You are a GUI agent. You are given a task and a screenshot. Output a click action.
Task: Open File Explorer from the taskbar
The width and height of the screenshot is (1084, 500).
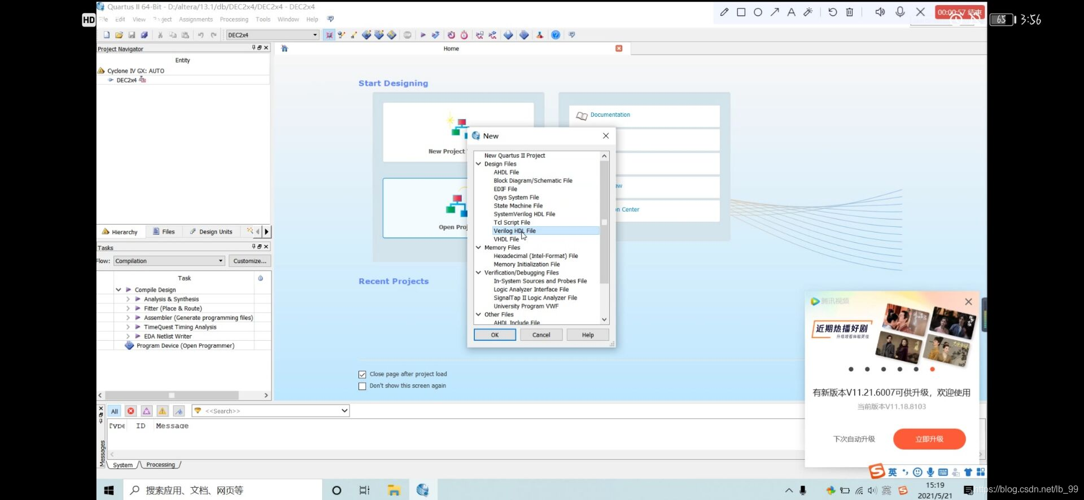pyautogui.click(x=394, y=490)
